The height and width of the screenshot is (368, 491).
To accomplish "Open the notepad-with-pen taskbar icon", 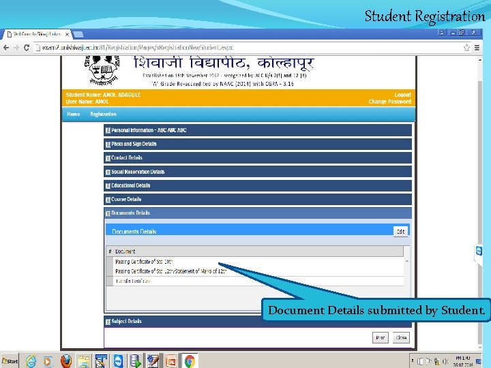I will coord(153,361).
